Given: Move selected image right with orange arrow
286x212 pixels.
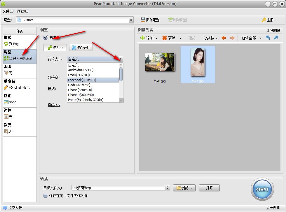Looking at the screenshot, I should 232,38.
